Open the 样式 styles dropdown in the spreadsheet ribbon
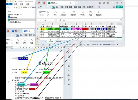This screenshot has width=138, height=100. 91,13
